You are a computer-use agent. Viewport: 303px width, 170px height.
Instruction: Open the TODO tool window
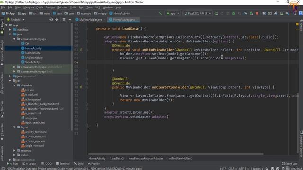(46, 164)
